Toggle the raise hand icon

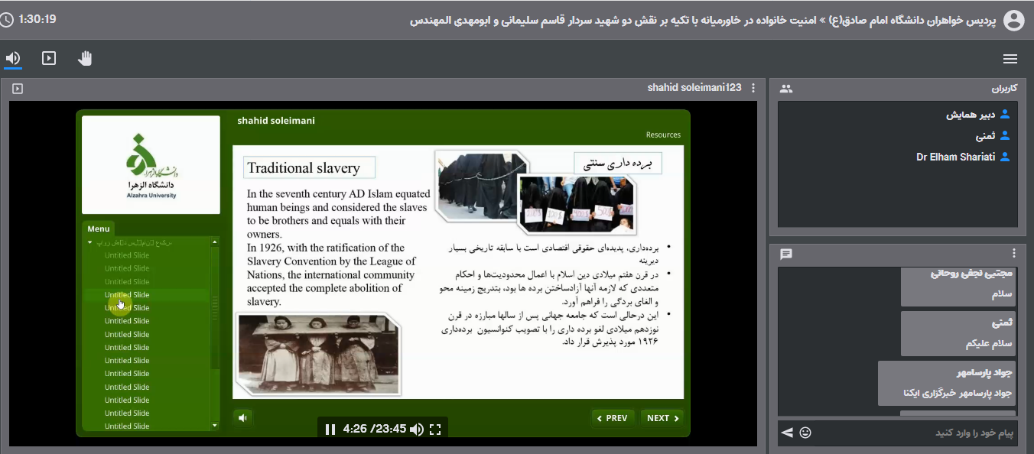click(84, 58)
